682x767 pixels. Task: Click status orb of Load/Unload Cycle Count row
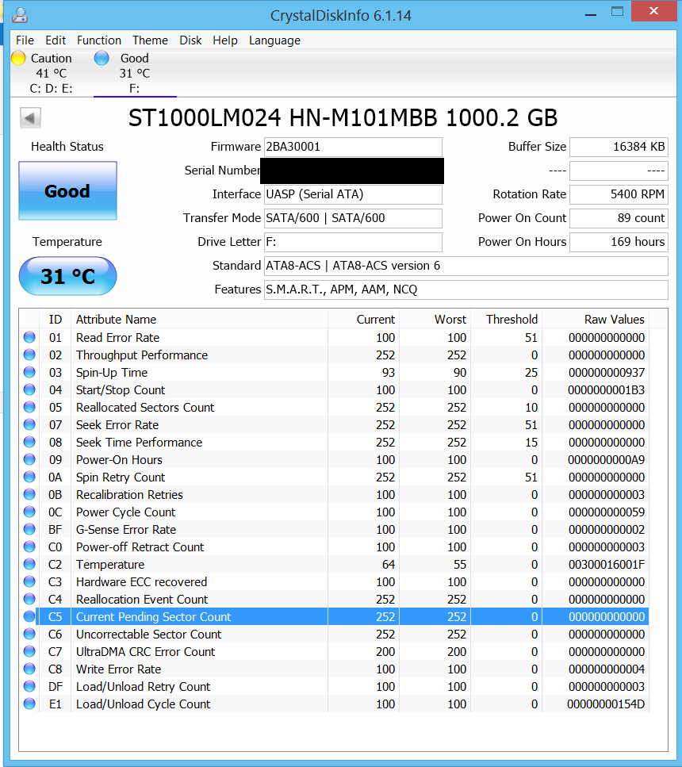pos(29,704)
